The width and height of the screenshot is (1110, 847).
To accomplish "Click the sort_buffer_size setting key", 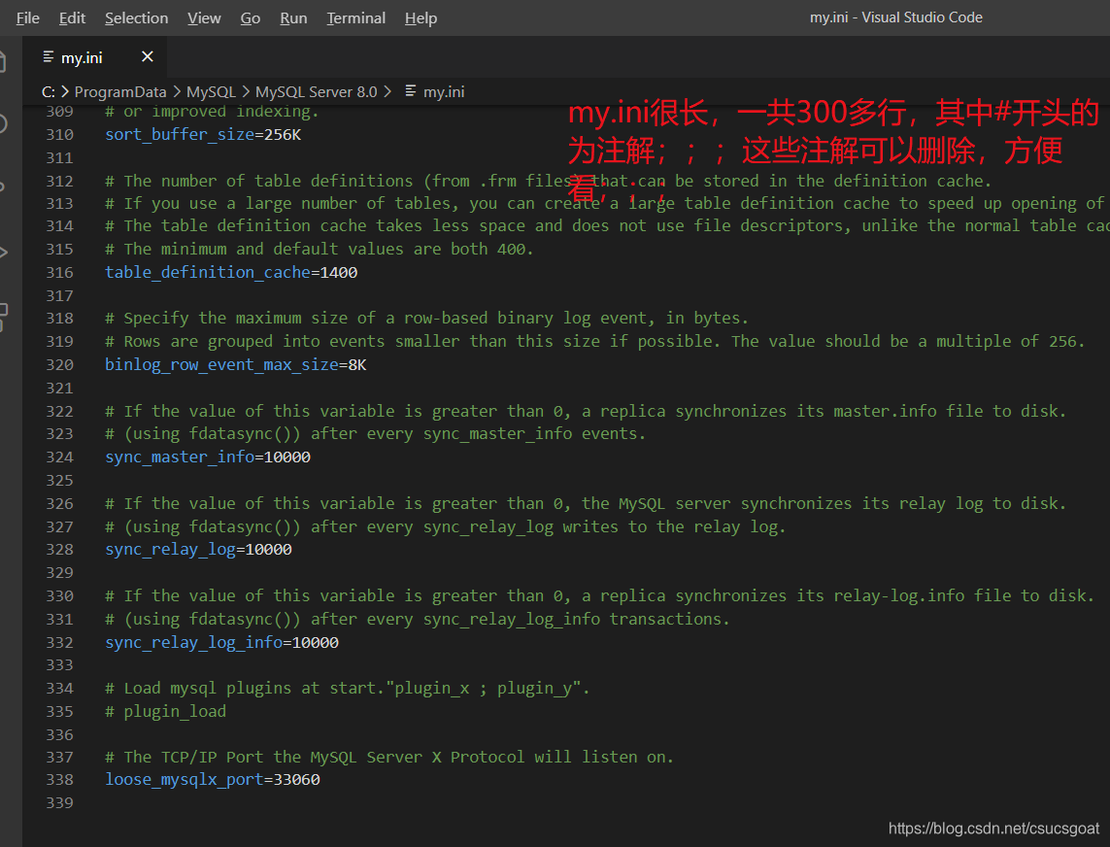I will click(x=179, y=135).
